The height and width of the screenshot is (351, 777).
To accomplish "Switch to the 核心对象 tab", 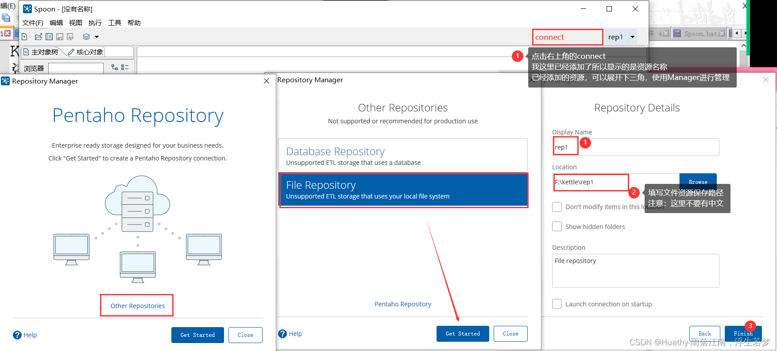I will [86, 52].
